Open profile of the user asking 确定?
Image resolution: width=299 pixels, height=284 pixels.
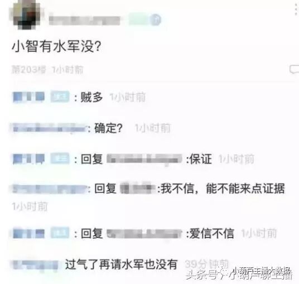click(50, 128)
